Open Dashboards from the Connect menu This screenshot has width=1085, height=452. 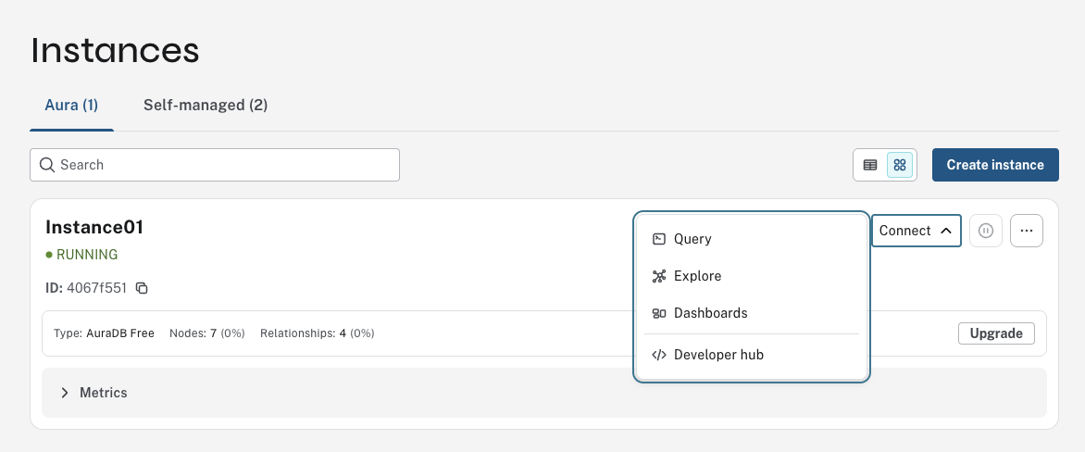point(710,313)
